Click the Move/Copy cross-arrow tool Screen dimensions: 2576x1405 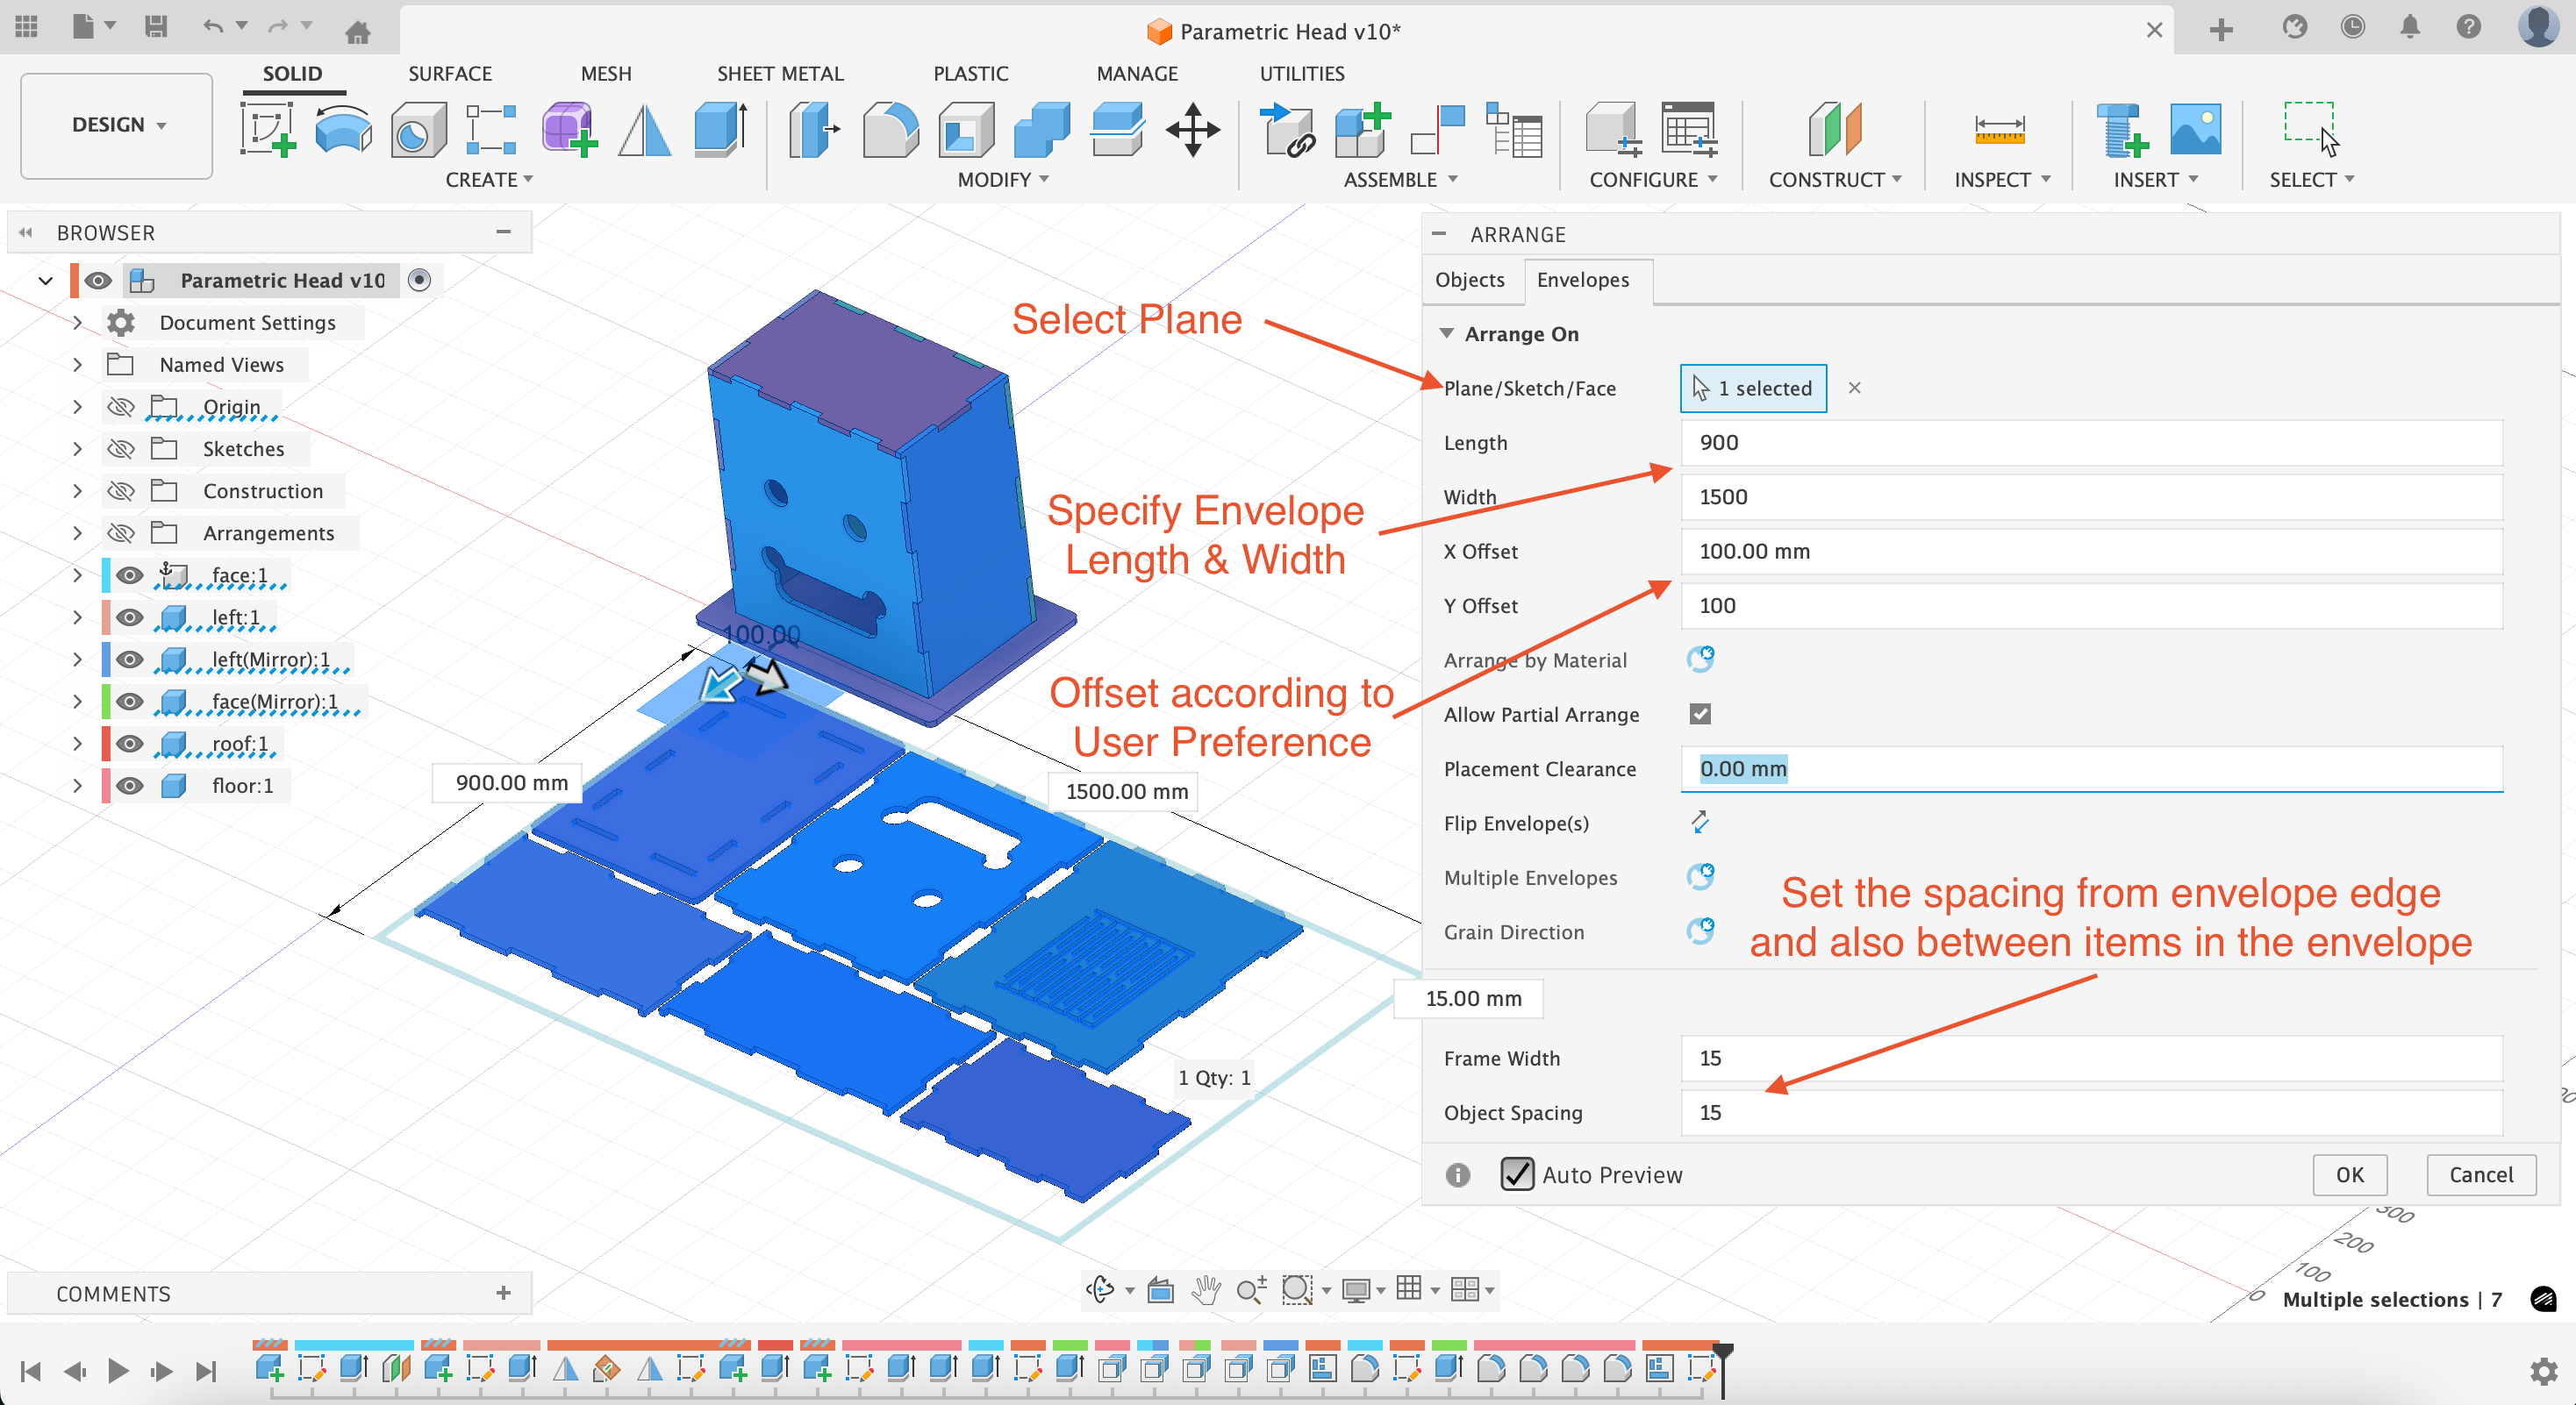click(x=1192, y=130)
